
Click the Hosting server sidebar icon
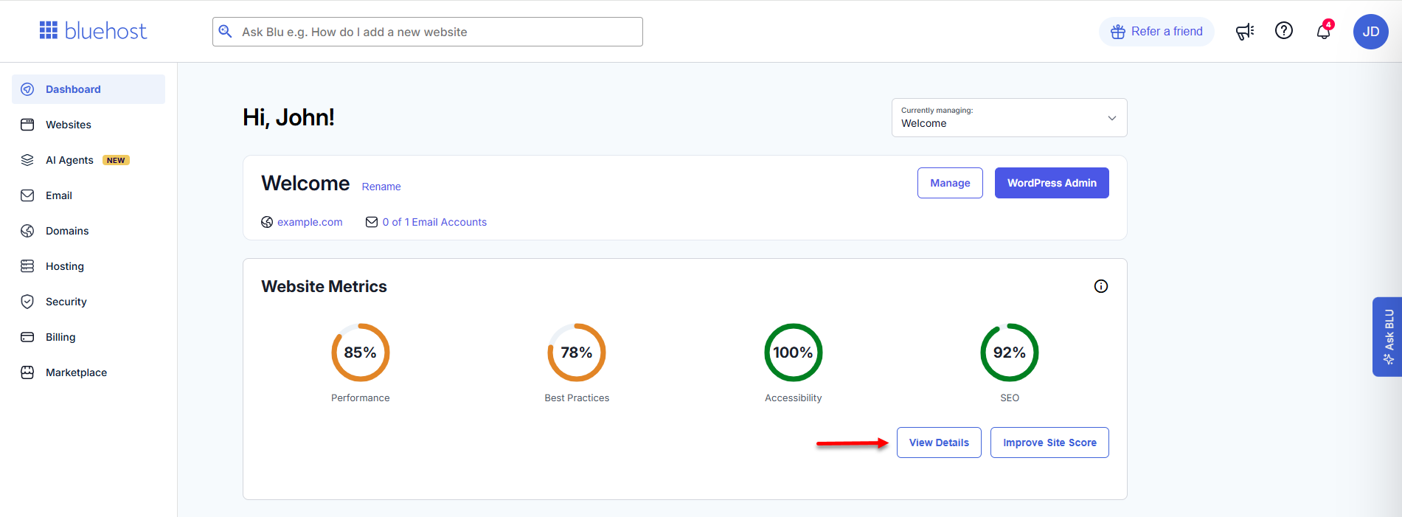click(x=27, y=266)
